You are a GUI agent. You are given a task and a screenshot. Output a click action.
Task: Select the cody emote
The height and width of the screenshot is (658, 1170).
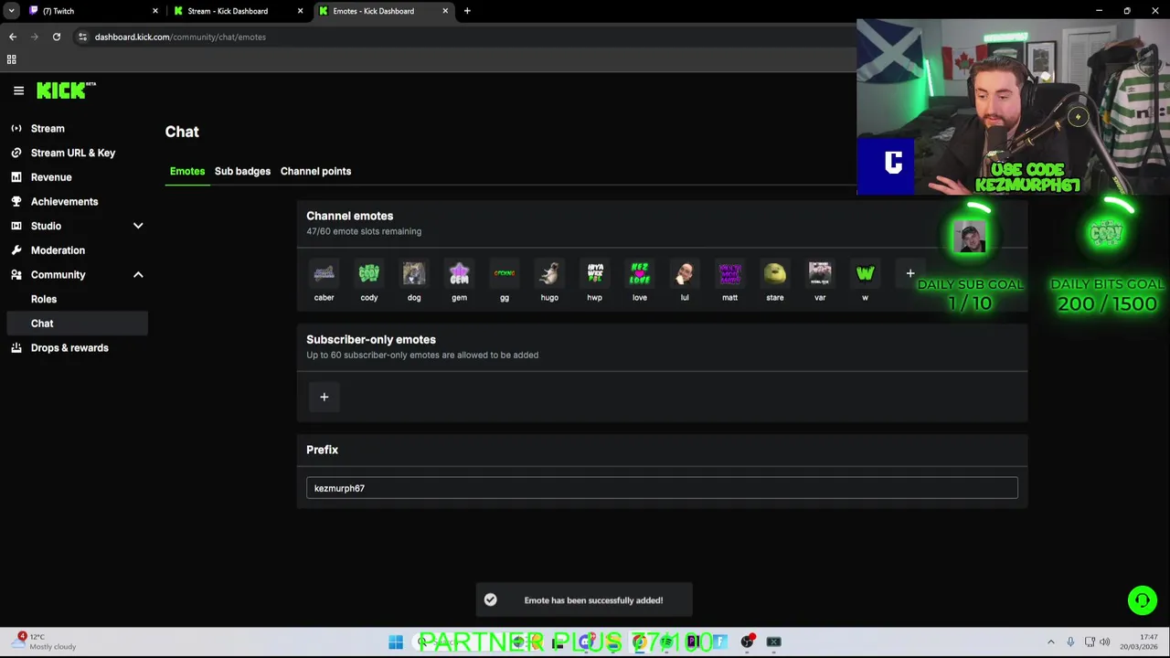pos(368,273)
